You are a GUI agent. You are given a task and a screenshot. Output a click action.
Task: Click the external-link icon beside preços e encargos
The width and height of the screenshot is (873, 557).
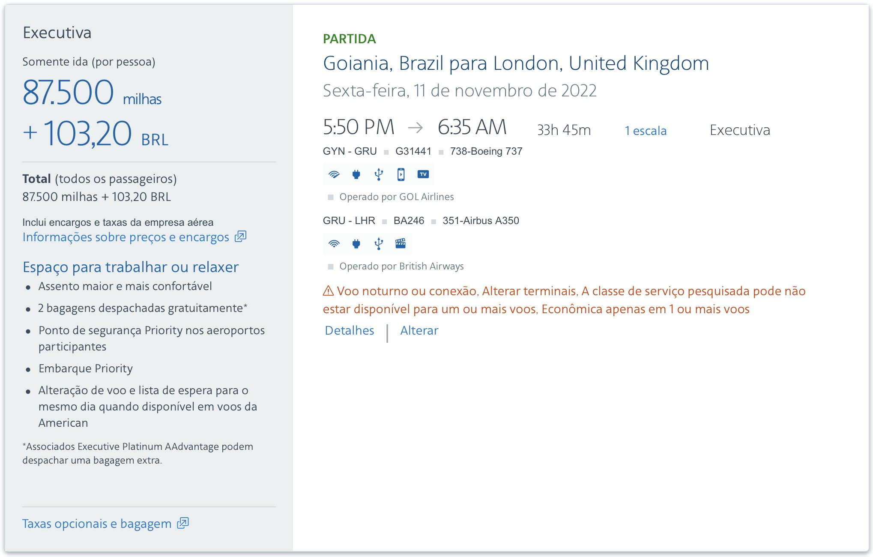coord(241,237)
